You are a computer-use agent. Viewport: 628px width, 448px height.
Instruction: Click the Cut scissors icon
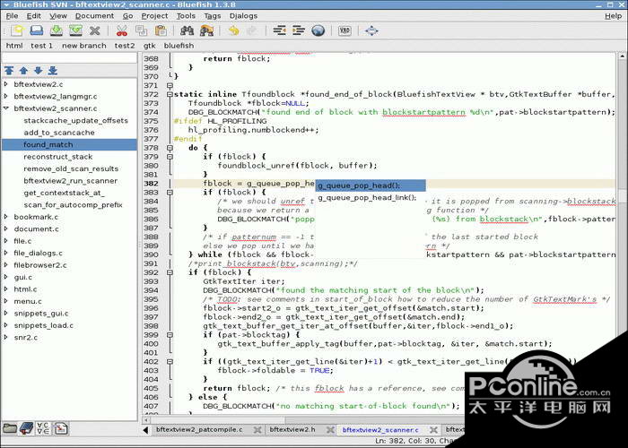click(x=121, y=30)
